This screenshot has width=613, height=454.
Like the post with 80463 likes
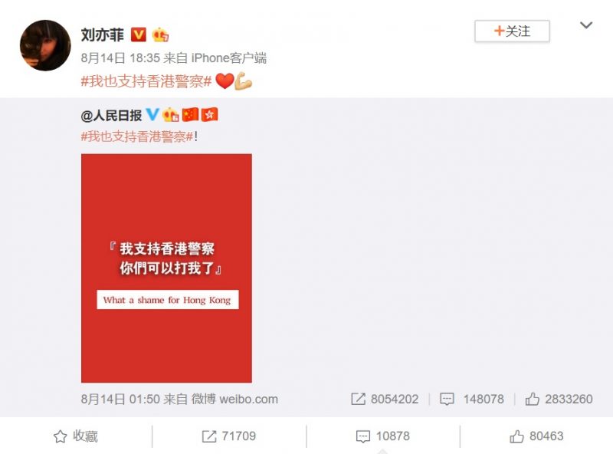536,436
